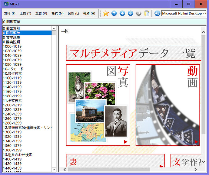Click the MDict app icon in title bar
The height and width of the screenshot is (175, 209).
pyautogui.click(x=6, y=4)
